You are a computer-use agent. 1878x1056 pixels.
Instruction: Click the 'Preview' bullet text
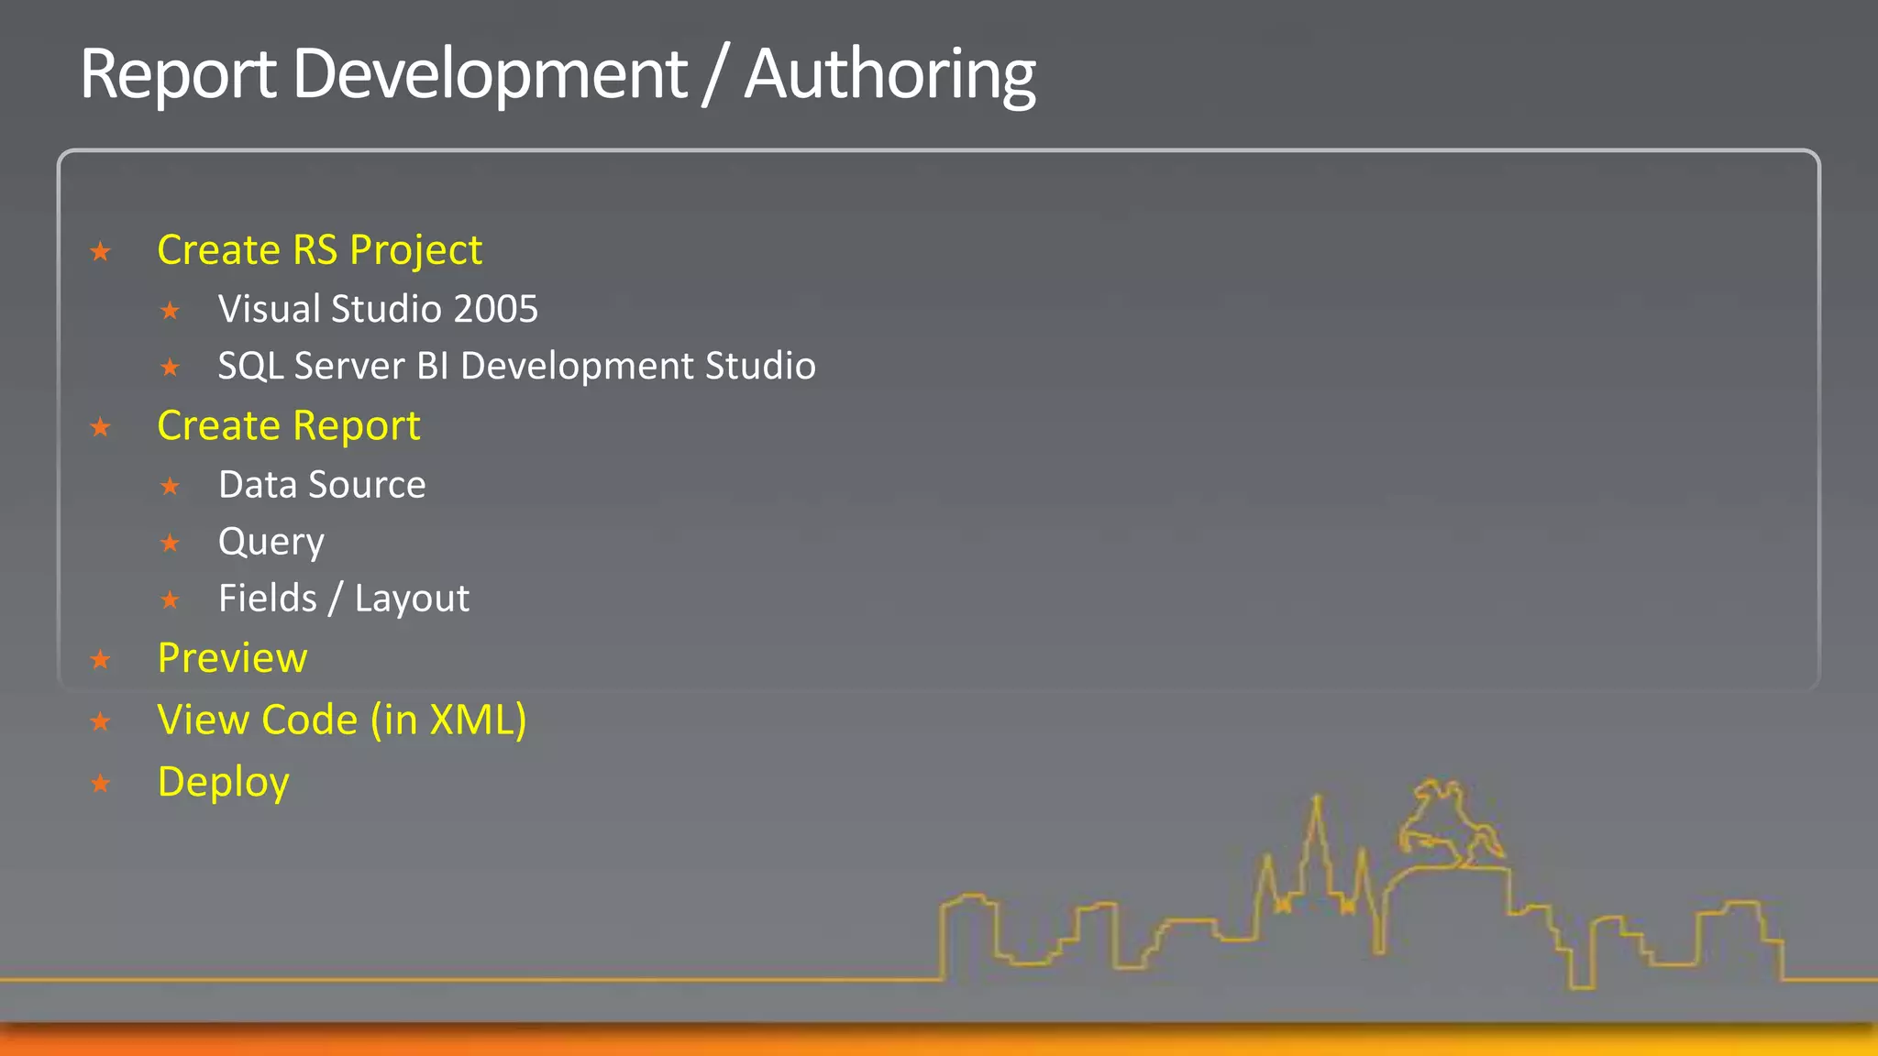pos(232,658)
